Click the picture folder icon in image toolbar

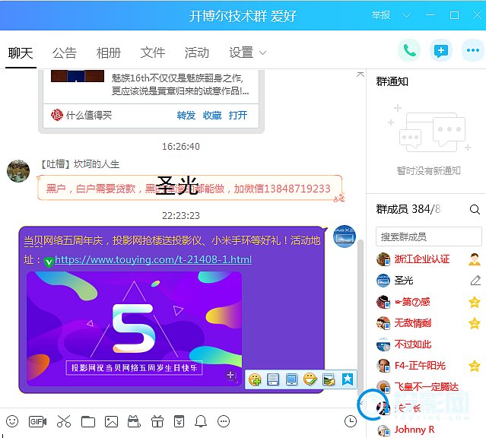329,379
